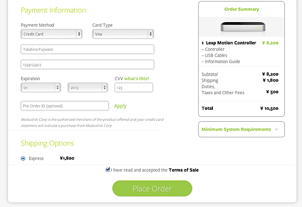Click the Pre-Order ID field

tap(64, 106)
